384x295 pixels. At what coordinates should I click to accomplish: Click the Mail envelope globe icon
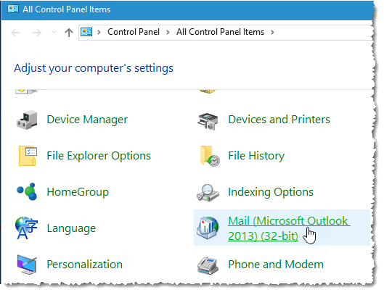208,228
